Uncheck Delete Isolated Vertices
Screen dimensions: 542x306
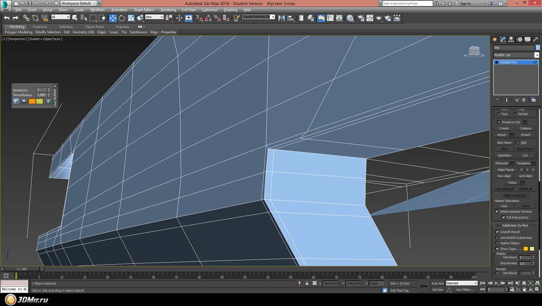497,211
